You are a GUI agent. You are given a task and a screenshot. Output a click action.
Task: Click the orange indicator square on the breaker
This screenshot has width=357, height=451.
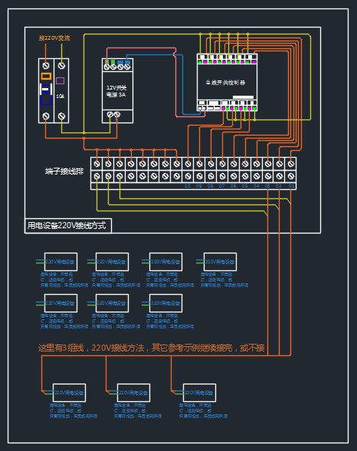pyautogui.click(x=46, y=76)
